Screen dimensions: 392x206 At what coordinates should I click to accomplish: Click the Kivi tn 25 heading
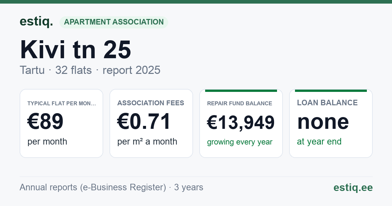click(75, 49)
